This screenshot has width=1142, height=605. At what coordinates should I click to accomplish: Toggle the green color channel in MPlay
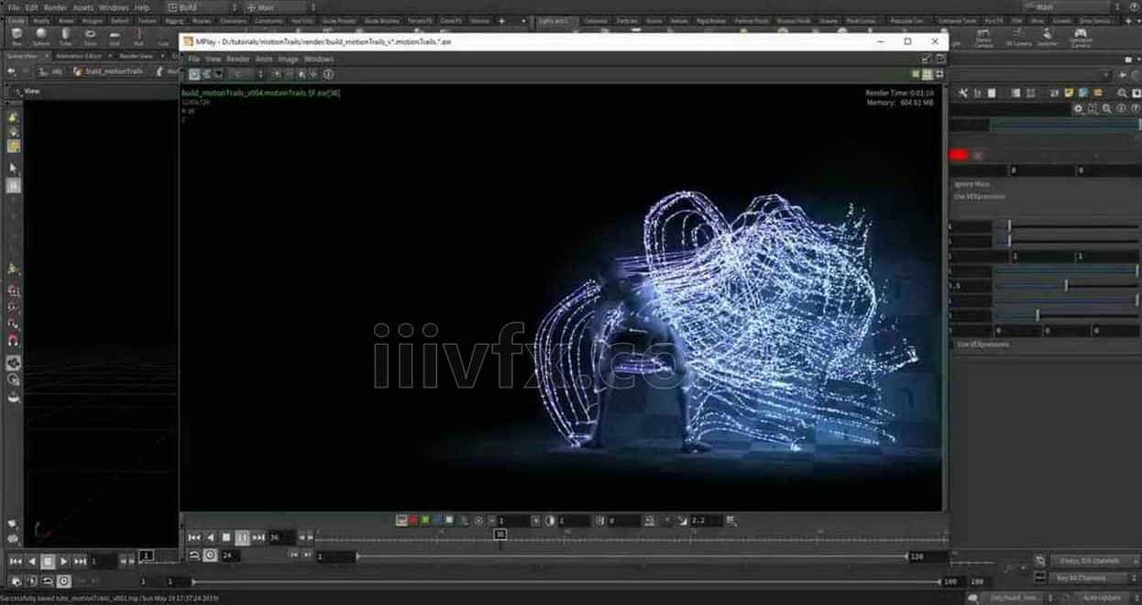[x=425, y=521]
